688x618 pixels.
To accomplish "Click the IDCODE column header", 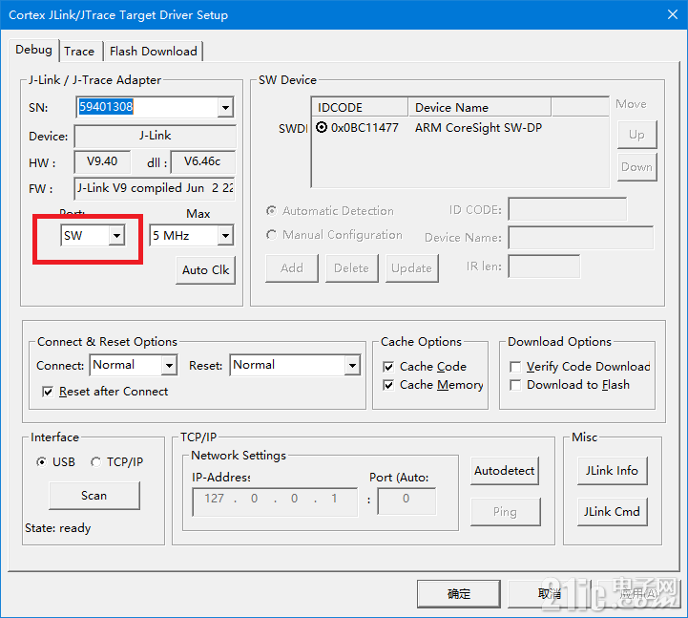I will [x=361, y=107].
